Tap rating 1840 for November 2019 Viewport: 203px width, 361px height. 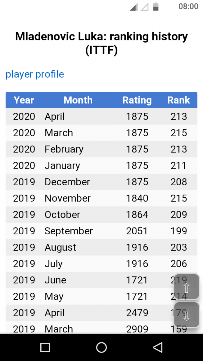click(x=137, y=198)
